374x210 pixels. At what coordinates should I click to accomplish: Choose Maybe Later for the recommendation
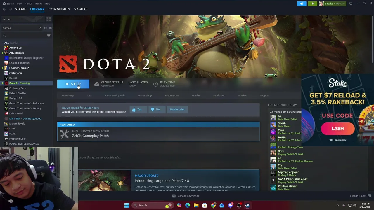(x=177, y=109)
